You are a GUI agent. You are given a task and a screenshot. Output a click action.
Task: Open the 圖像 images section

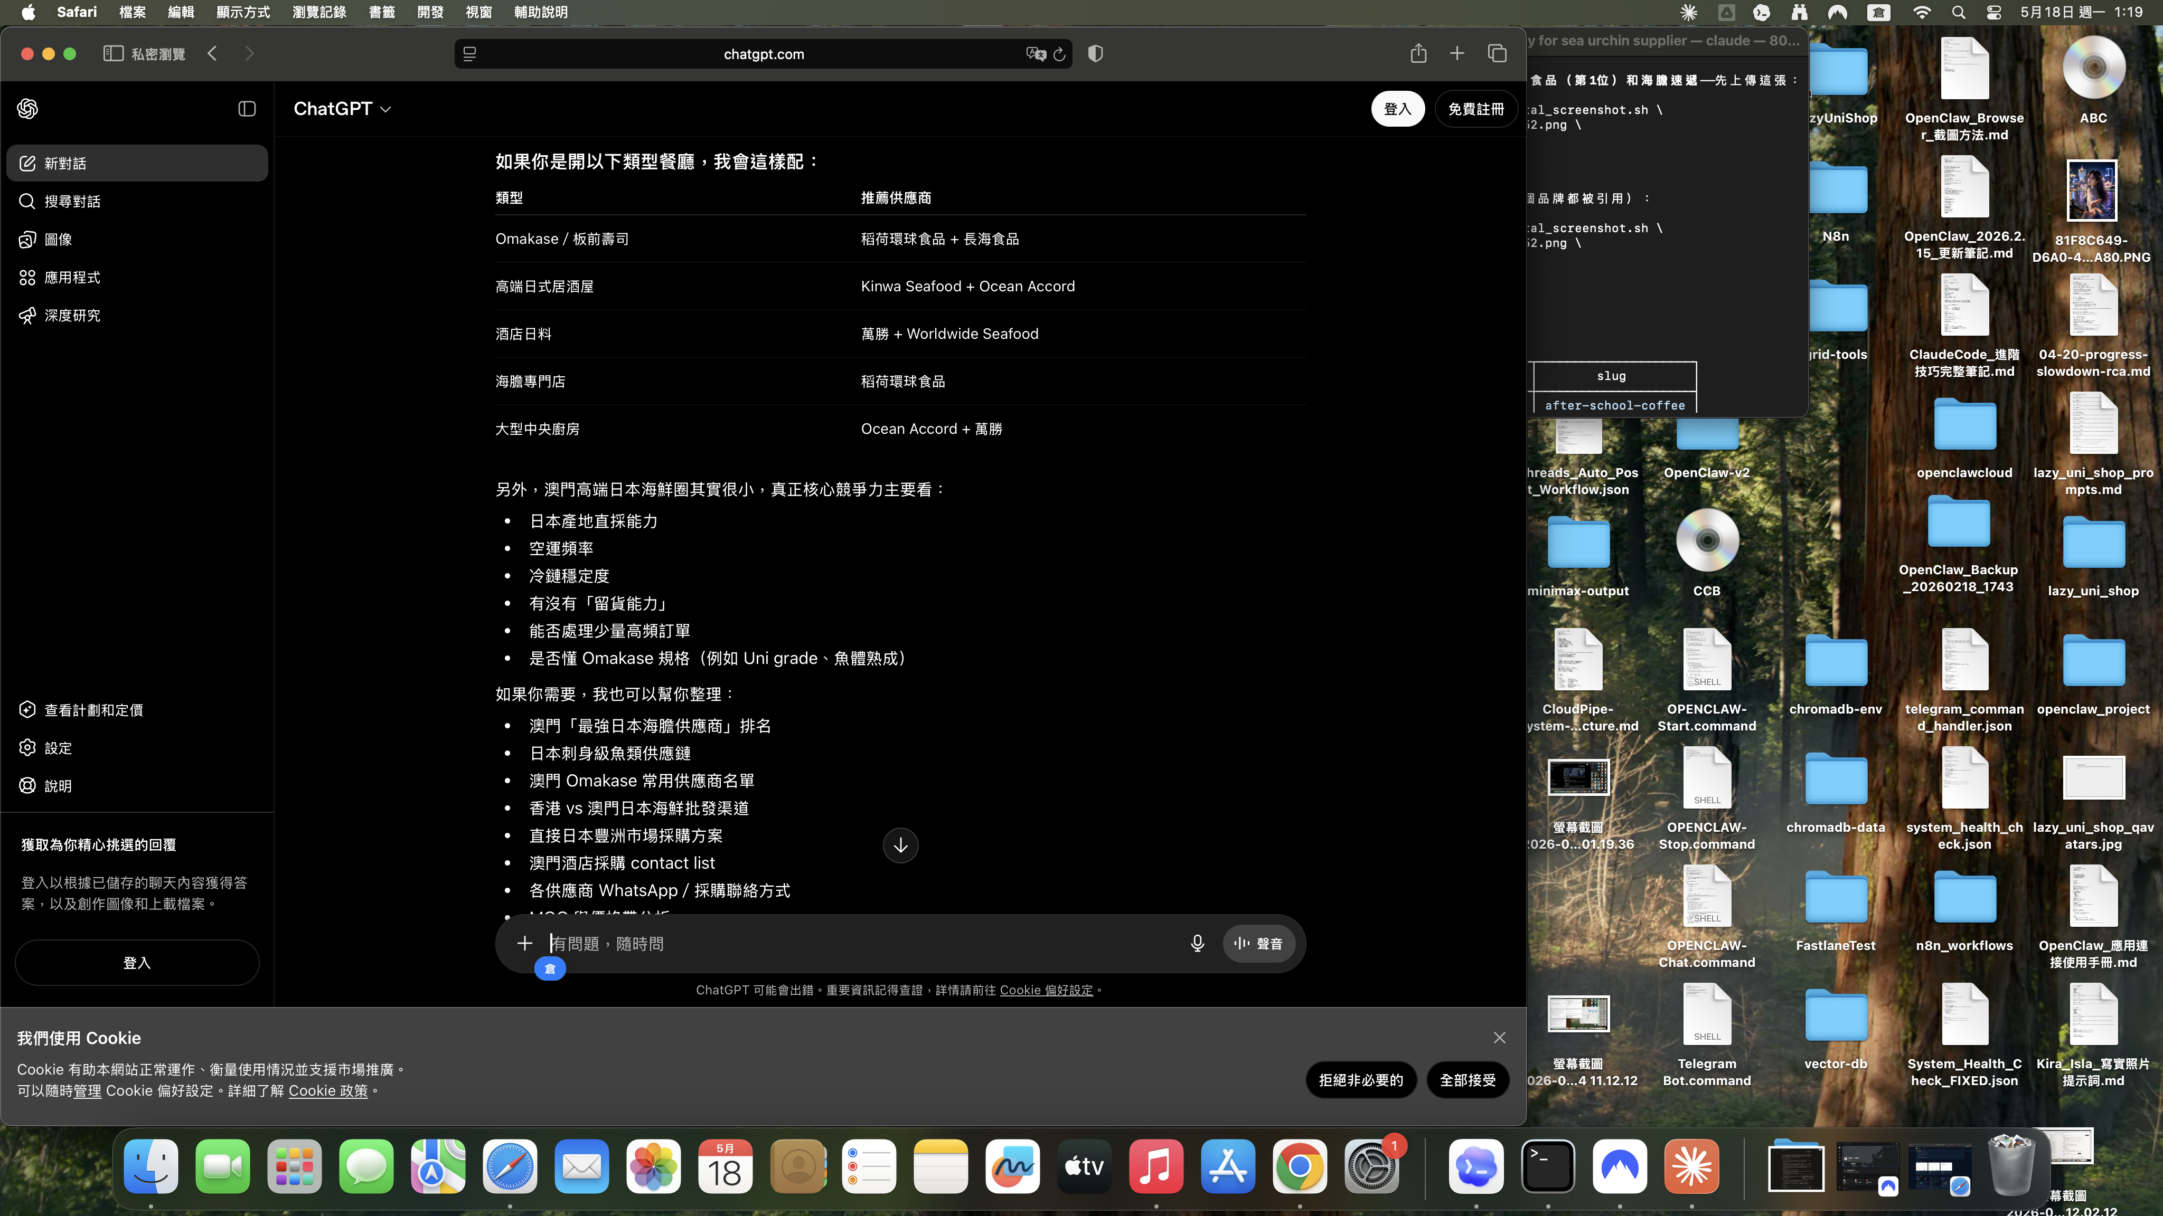pos(137,239)
